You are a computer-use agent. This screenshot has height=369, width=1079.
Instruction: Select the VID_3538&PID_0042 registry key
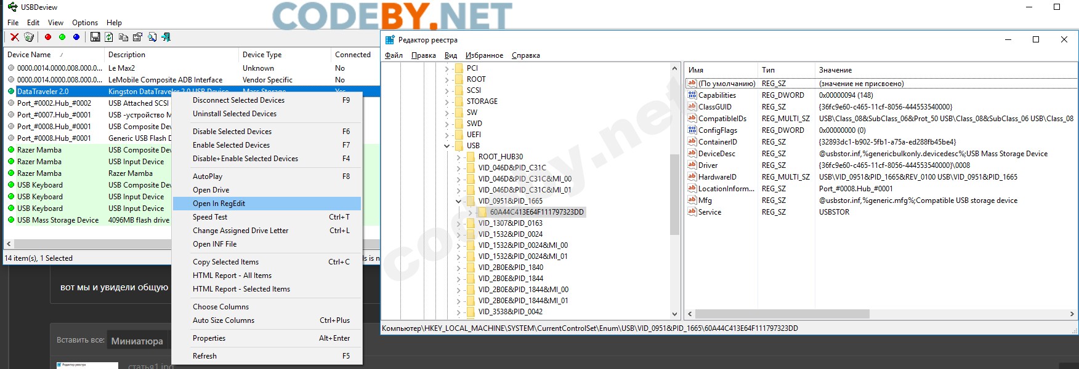pyautogui.click(x=510, y=312)
